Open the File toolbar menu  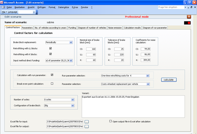pyautogui.click(x=5, y=12)
